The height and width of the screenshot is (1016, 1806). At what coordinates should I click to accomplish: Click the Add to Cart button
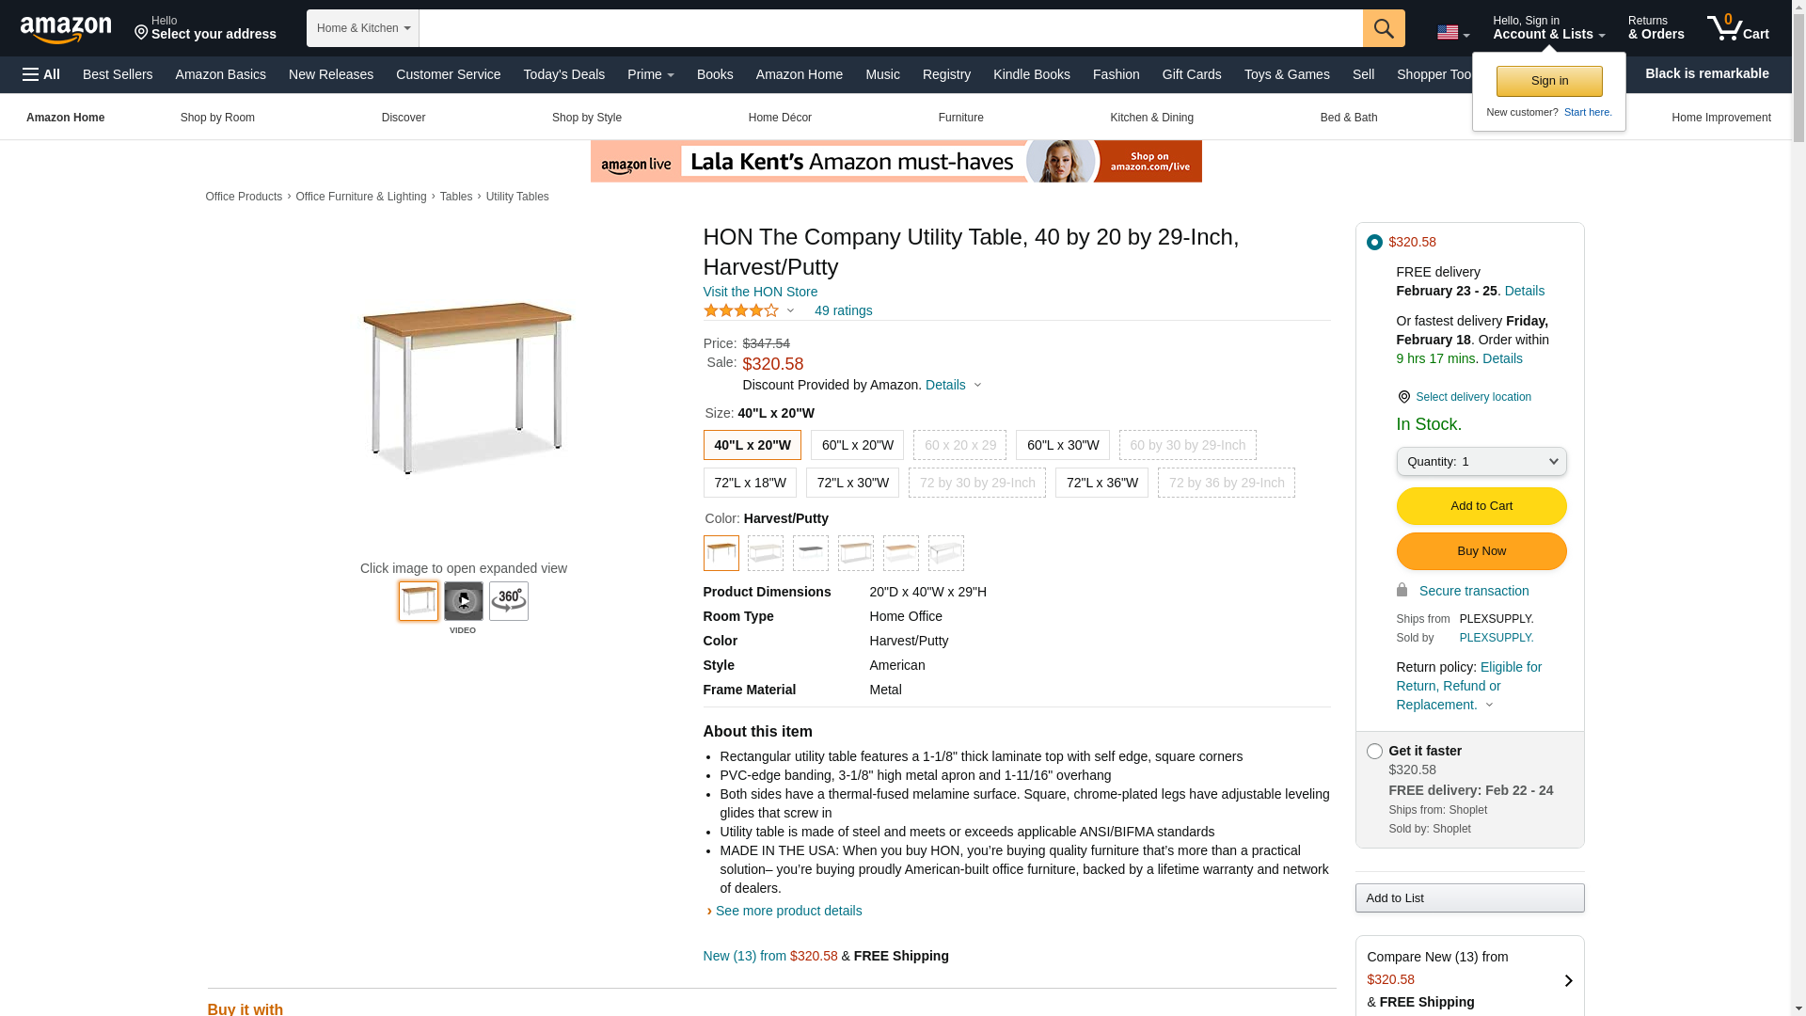[1481, 506]
